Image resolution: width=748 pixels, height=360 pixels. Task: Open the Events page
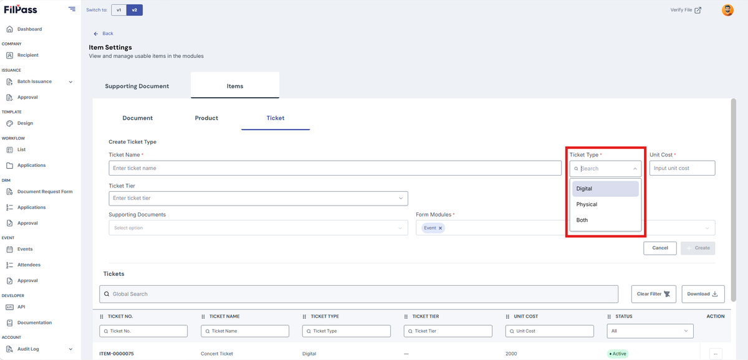[x=25, y=249]
